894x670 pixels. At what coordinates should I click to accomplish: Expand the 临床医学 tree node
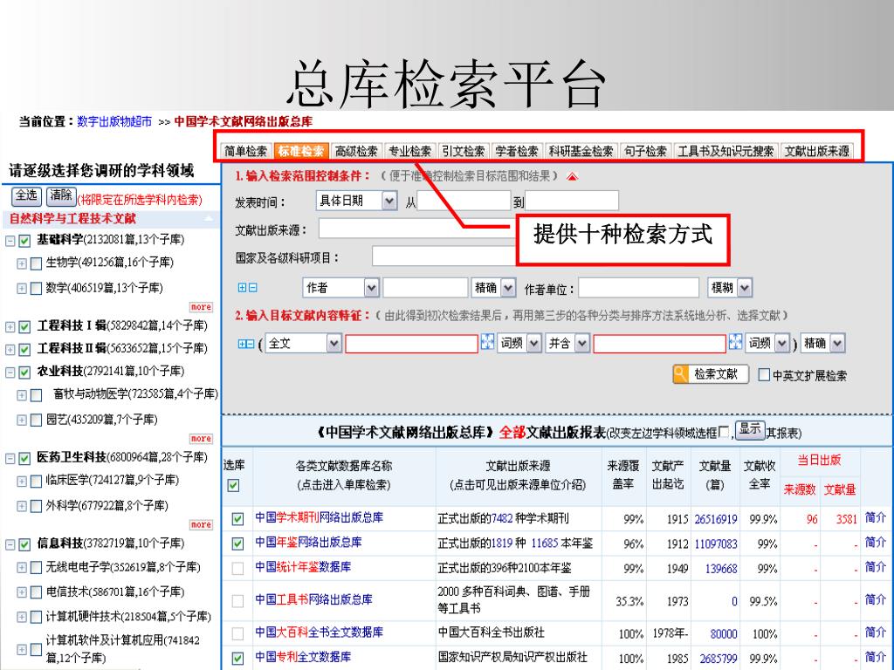point(22,482)
